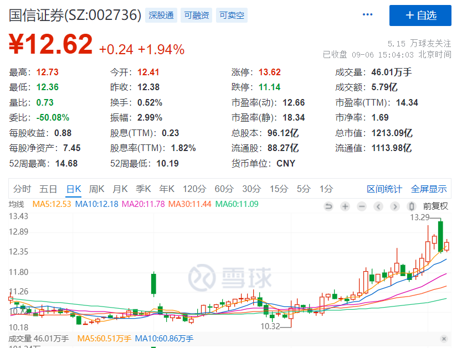This screenshot has height=348, width=462.
Task: Click the 委比 value -50.08%
Action: tap(53, 118)
